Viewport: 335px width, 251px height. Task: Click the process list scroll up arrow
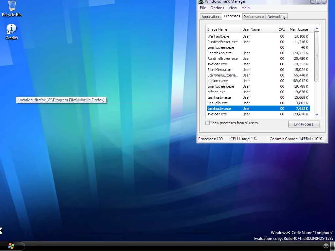point(317,28)
